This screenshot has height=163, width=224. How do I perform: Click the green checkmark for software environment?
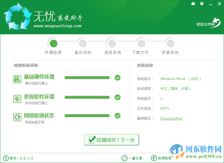tap(118, 97)
